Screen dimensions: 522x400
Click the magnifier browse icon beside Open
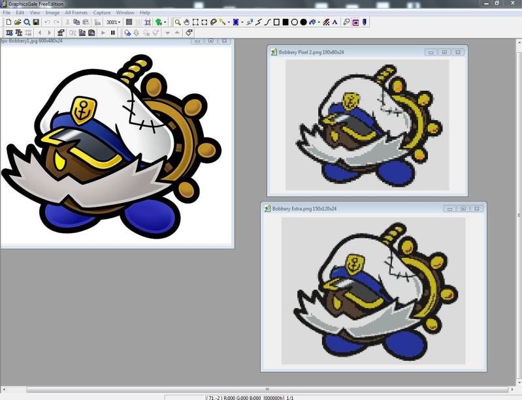coord(27,22)
